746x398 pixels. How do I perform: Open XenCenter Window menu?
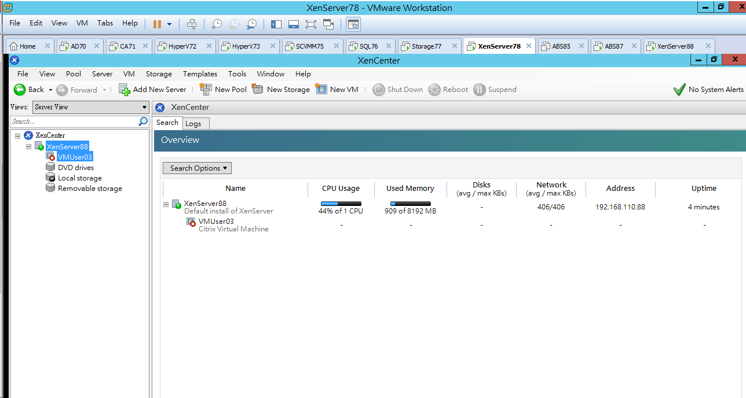click(x=270, y=74)
